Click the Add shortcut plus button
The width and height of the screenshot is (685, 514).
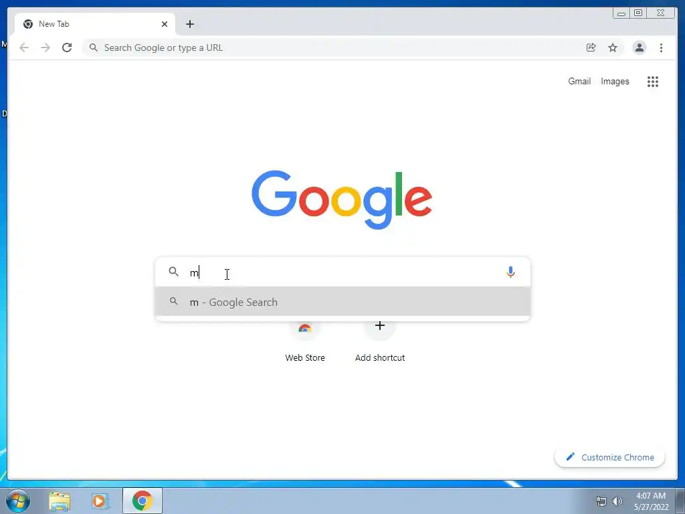(380, 326)
